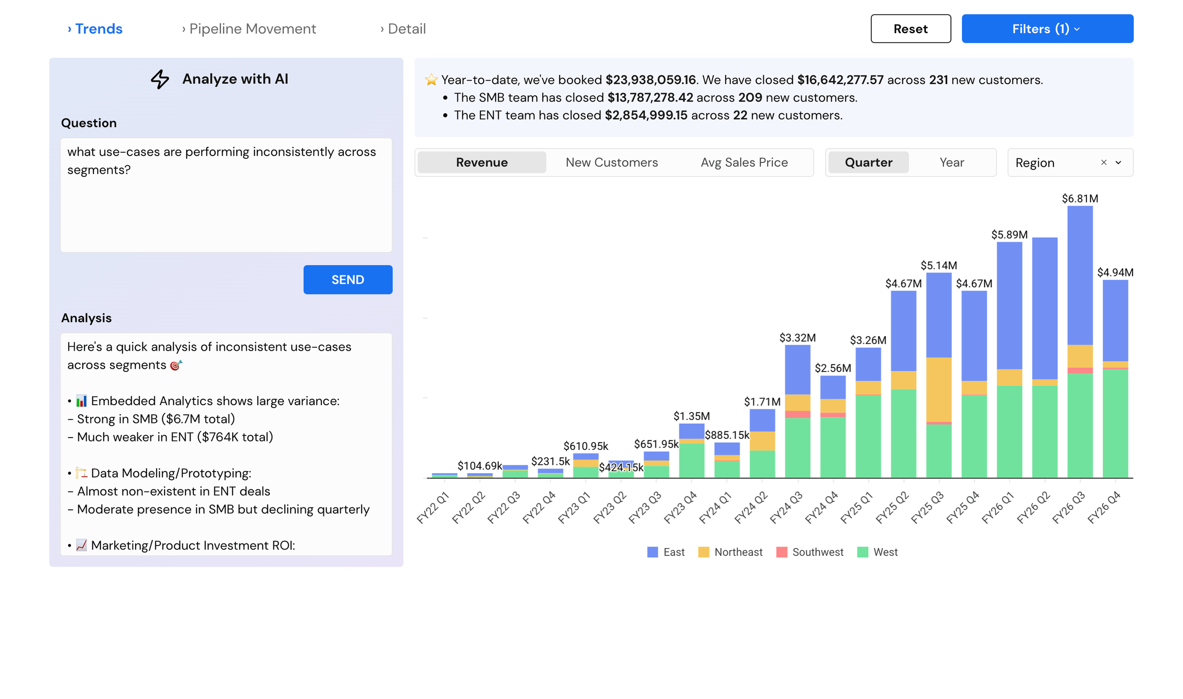This screenshot has width=1183, height=699.
Task: Click inside the Question text box
Action: click(226, 196)
